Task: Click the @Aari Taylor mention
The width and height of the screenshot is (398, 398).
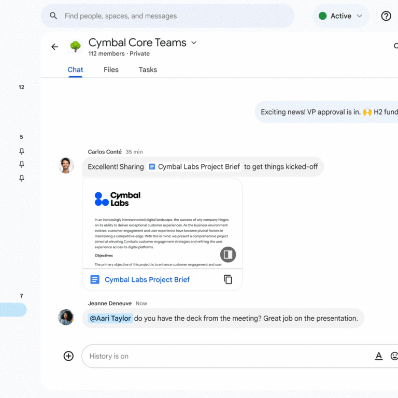Action: (110, 318)
